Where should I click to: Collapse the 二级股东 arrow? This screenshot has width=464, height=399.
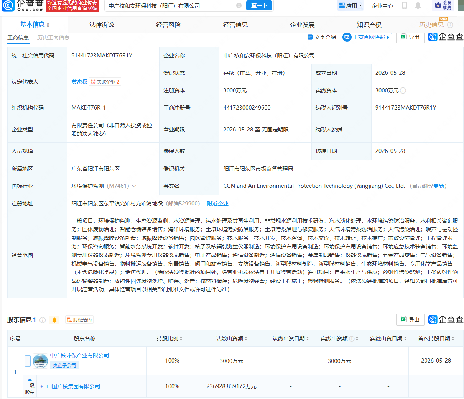[x=30, y=379]
